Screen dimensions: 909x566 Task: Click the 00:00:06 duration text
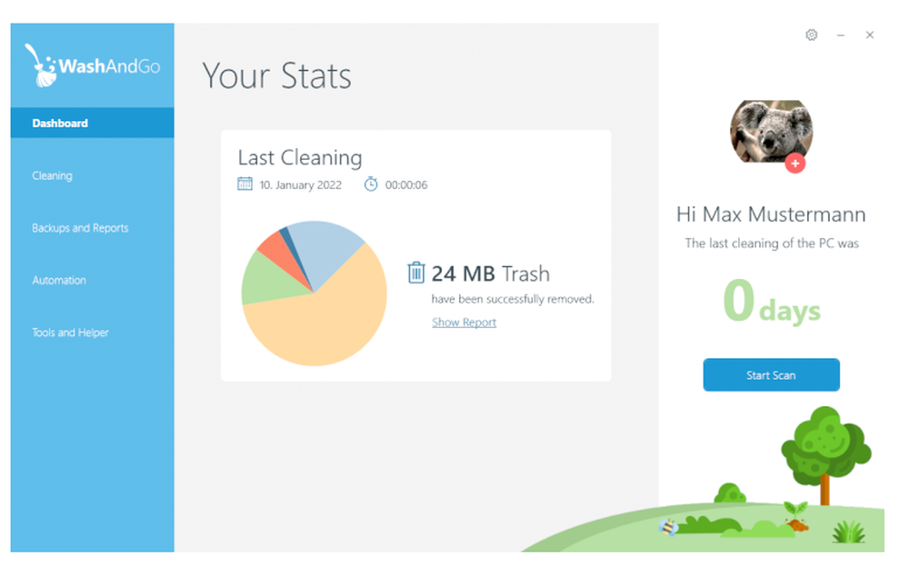click(405, 184)
